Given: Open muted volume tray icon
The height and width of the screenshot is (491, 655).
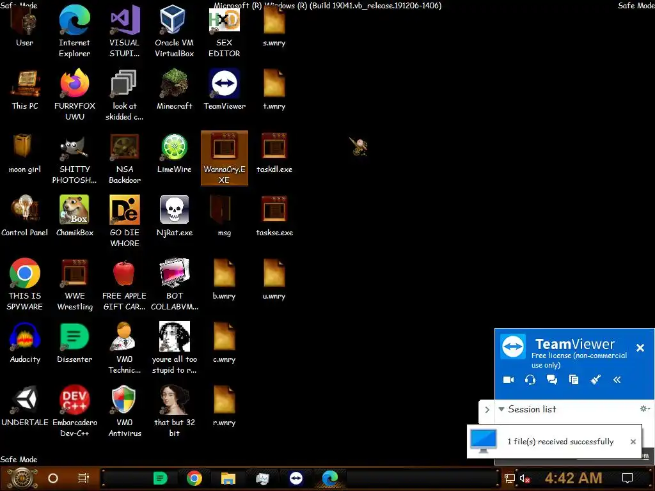Looking at the screenshot, I should pyautogui.click(x=525, y=478).
